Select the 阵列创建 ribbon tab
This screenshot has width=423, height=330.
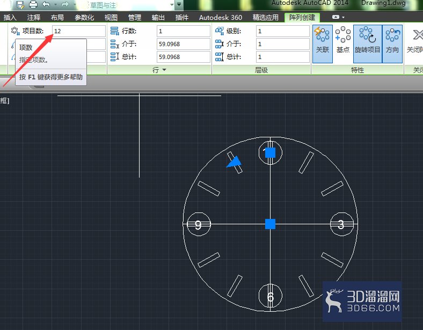click(302, 18)
